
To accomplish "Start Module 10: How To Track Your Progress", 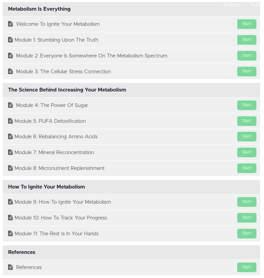I will (x=246, y=217).
